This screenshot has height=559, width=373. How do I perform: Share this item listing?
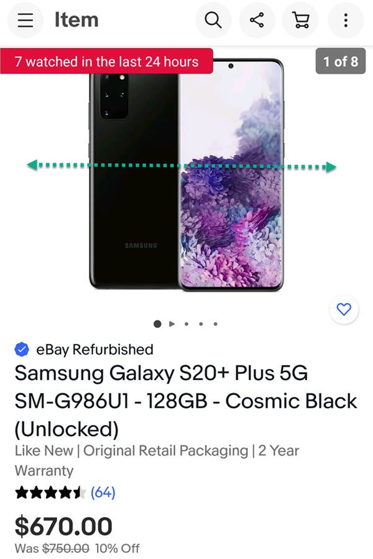[257, 20]
